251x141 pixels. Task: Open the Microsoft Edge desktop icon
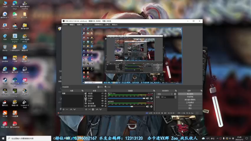15,5
